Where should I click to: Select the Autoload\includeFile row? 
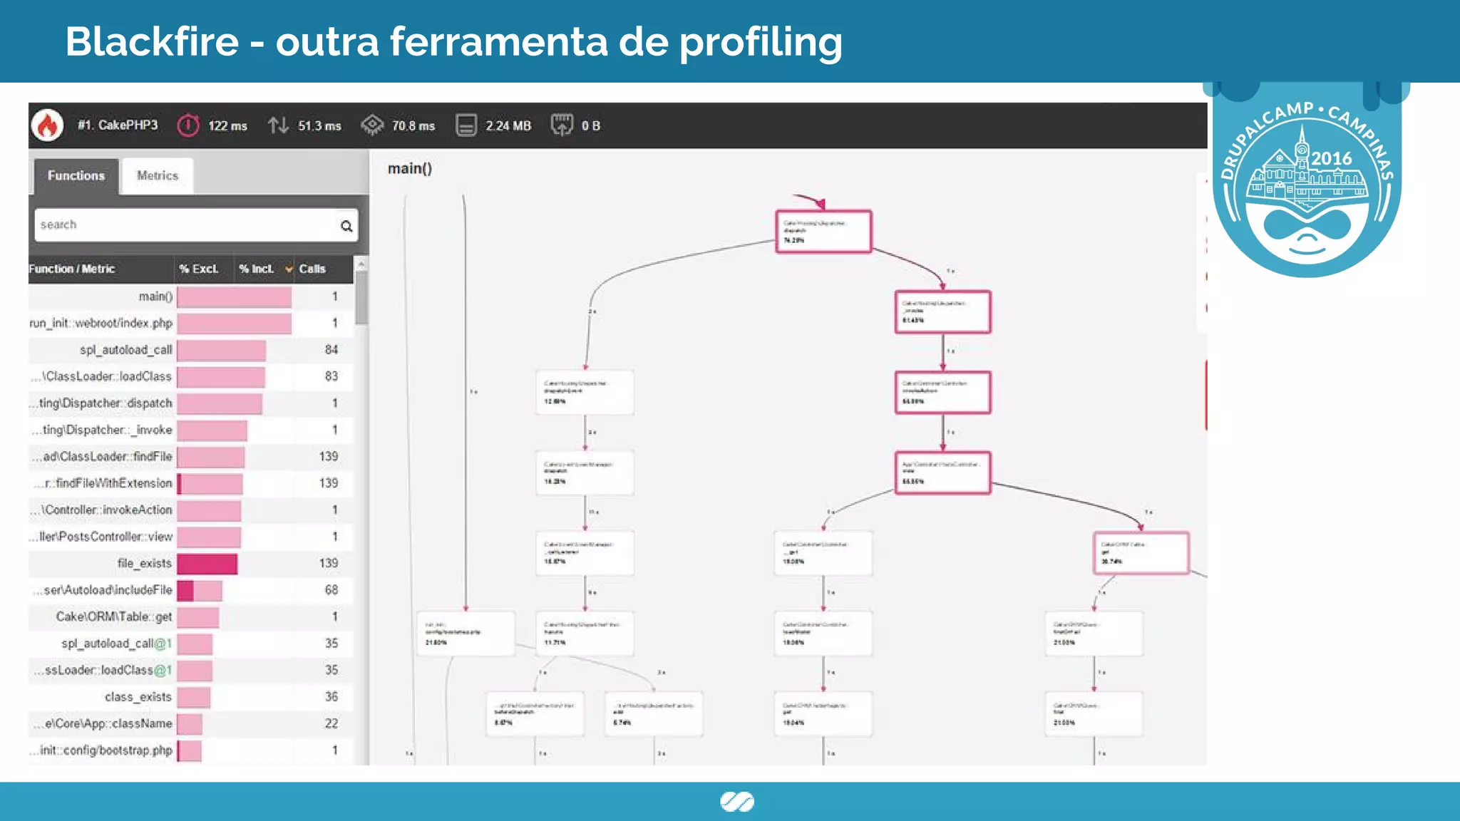pyautogui.click(x=191, y=590)
